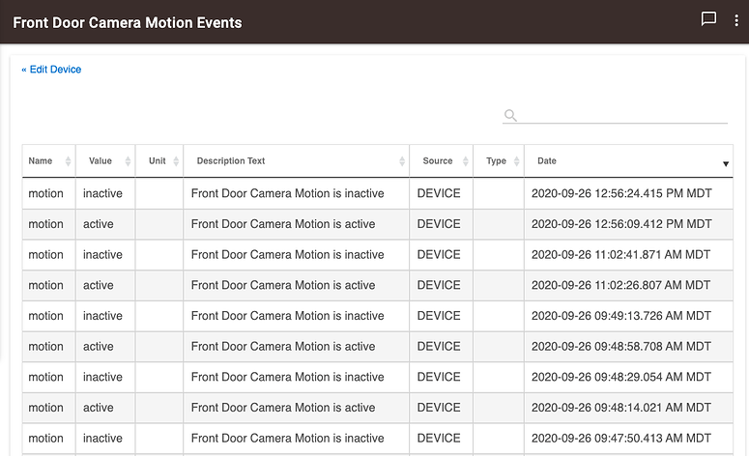749x456 pixels.
Task: Open the three-dot overflow menu
Action: point(736,20)
